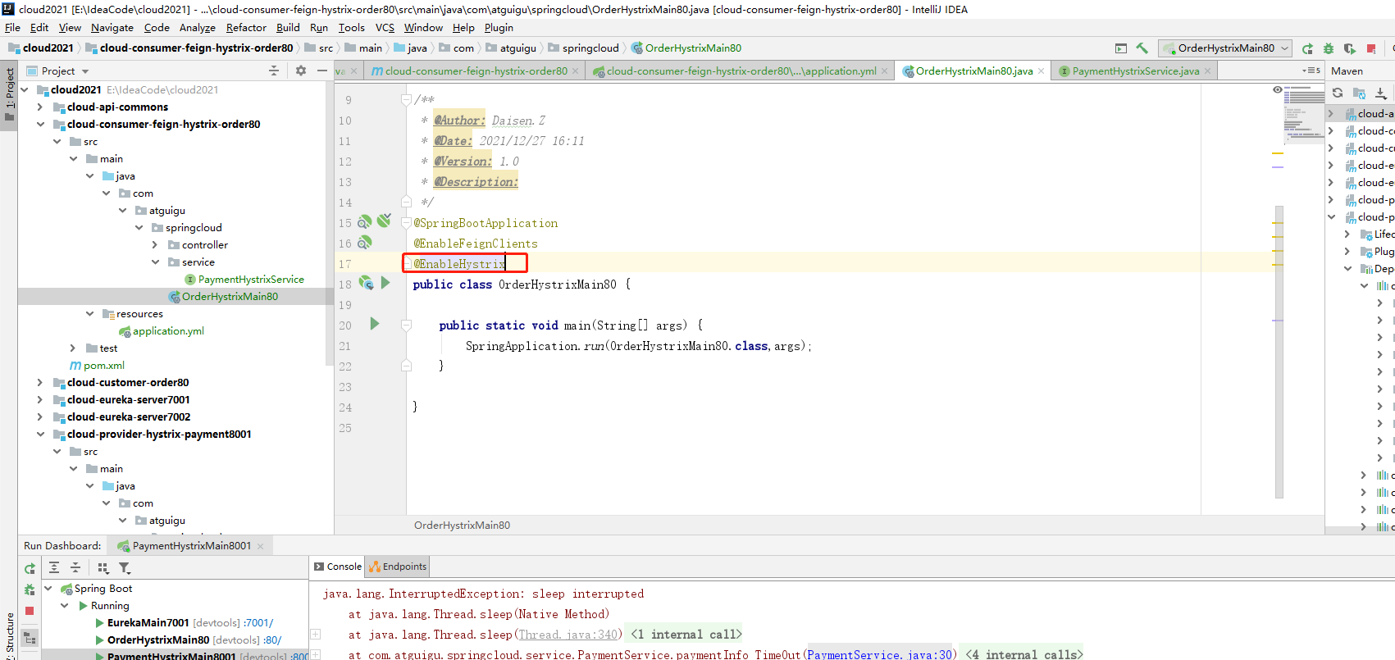The width and height of the screenshot is (1395, 660).
Task: Click the run gutter icon on line 20
Action: (375, 324)
